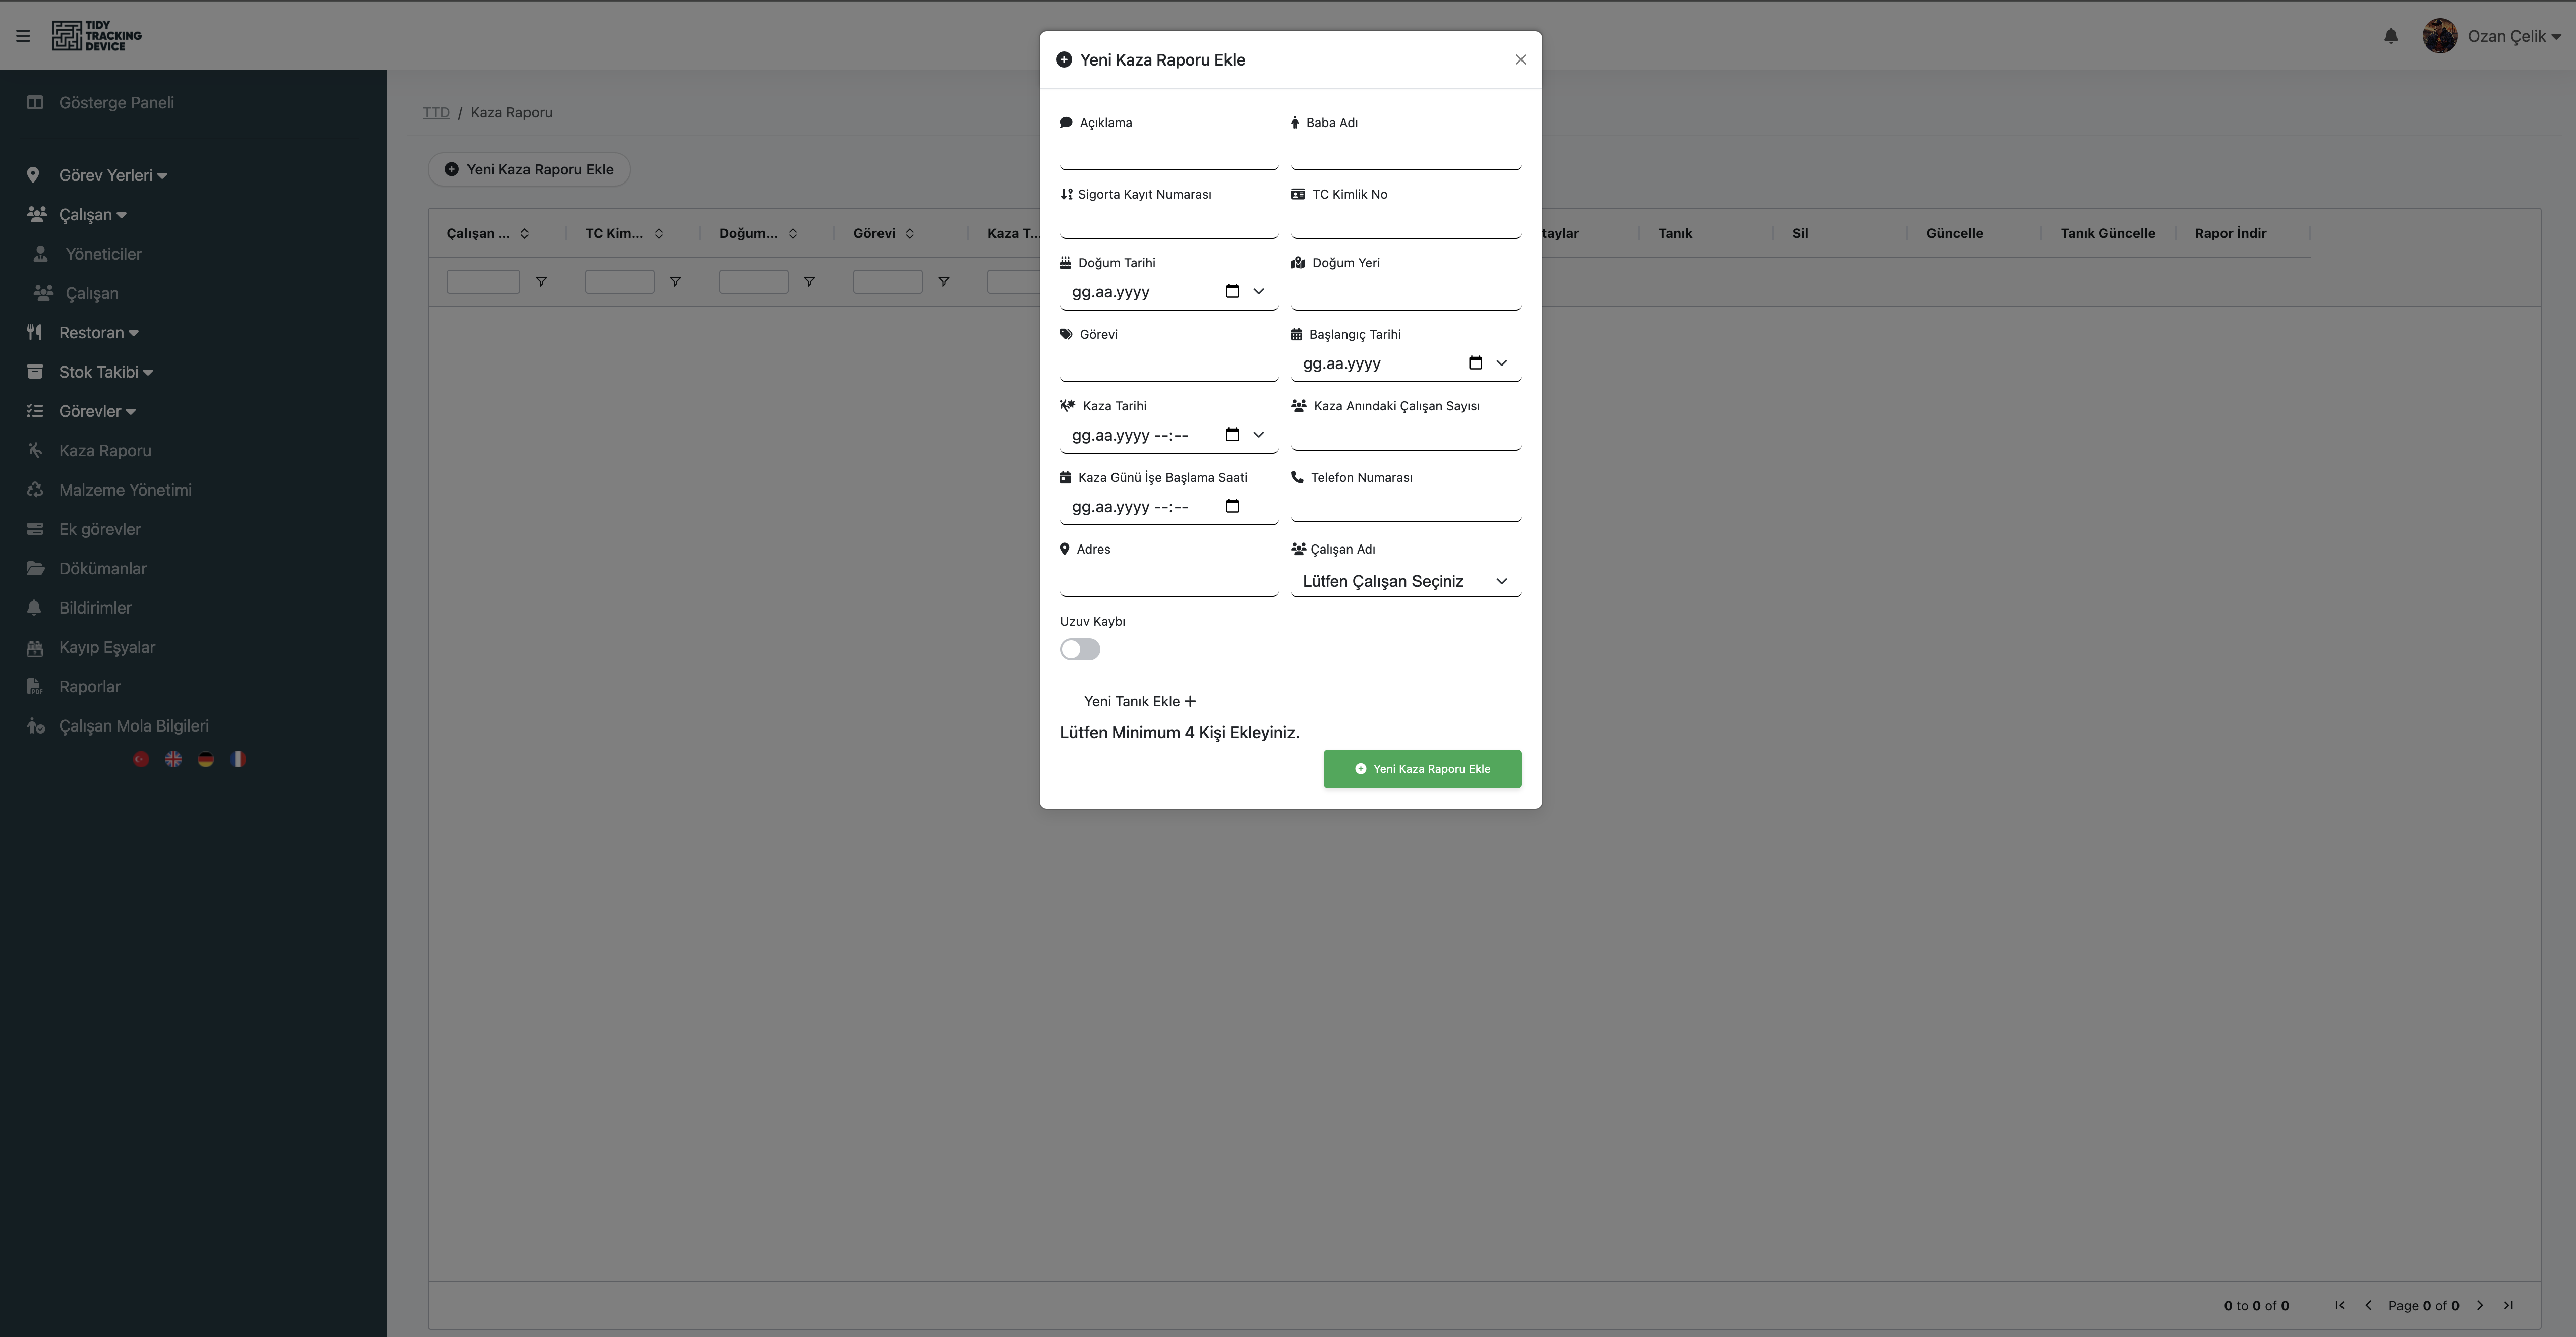Open Dökümanlar sidebar item
2576x1337 pixels.
[x=102, y=569]
